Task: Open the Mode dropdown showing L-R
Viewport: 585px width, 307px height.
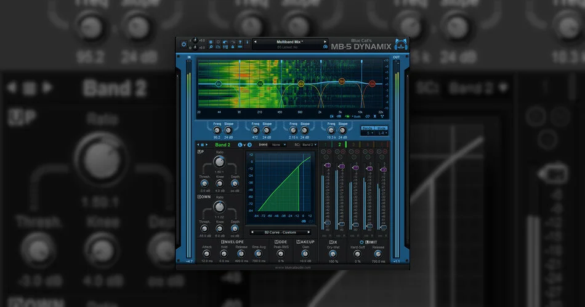Action: point(382,133)
